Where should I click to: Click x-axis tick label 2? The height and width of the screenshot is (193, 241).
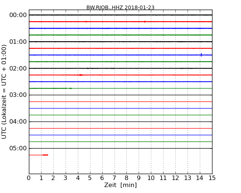[x=53, y=178]
